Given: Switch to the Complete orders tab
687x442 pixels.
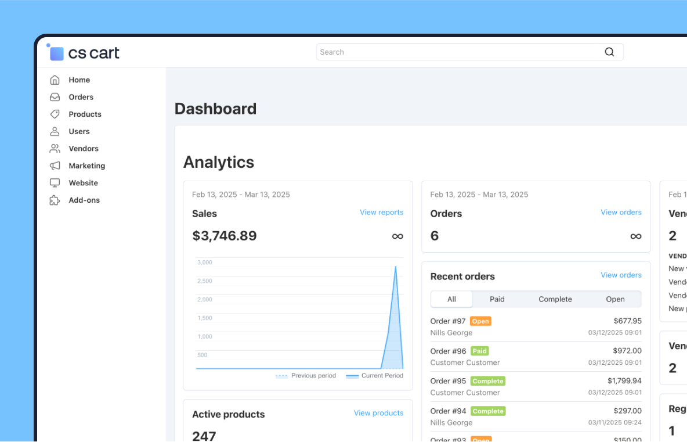Looking at the screenshot, I should (555, 299).
